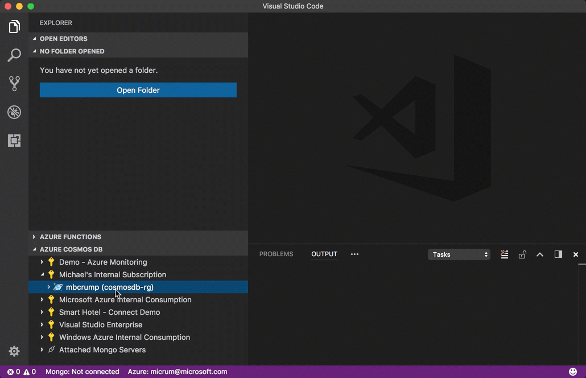Collapse the No Folder Opened section
Screen dimensions: 586x378
point(34,51)
